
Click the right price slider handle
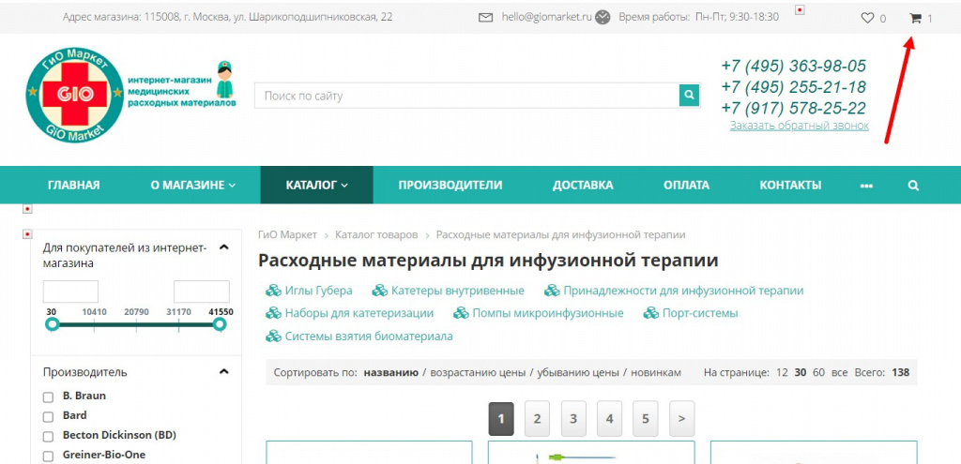coord(220,324)
